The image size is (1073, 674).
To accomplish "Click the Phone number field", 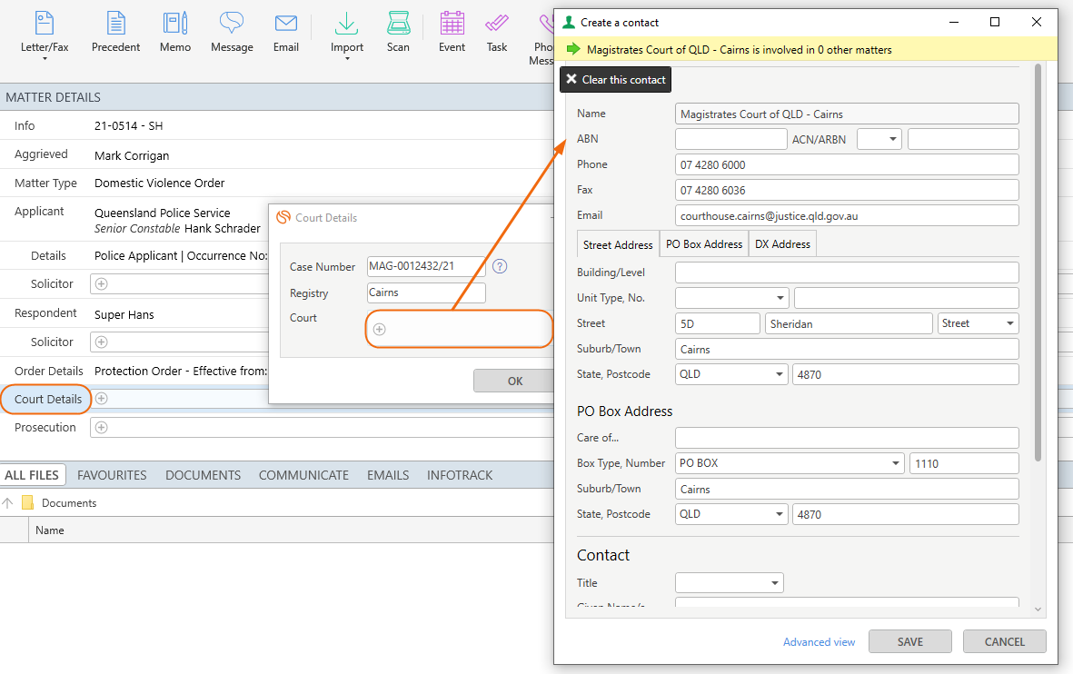I will point(847,164).
